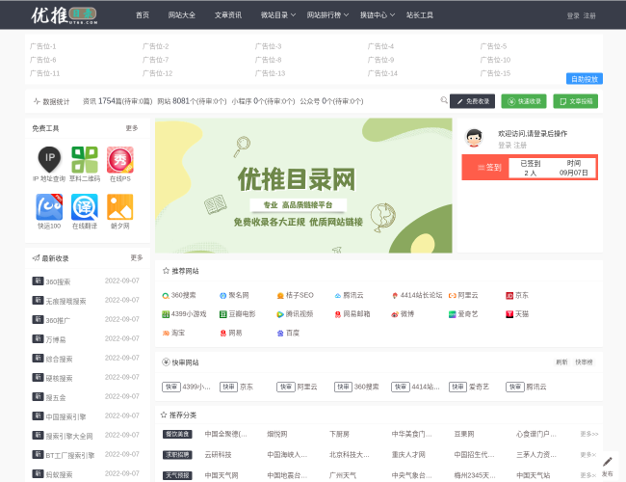Click 登录 in the top bar

click(x=573, y=15)
